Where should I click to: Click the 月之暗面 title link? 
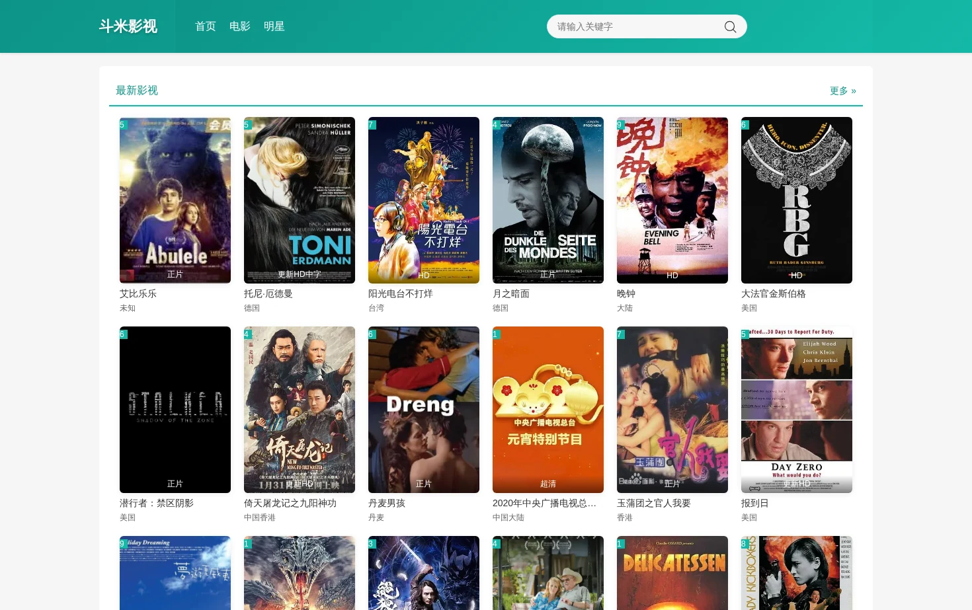(x=511, y=293)
